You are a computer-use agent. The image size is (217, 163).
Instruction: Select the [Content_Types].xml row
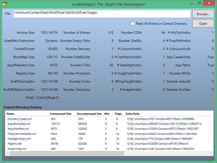pyautogui.click(x=109, y=119)
